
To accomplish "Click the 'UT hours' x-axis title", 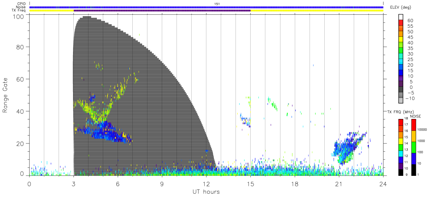I will (x=206, y=192).
